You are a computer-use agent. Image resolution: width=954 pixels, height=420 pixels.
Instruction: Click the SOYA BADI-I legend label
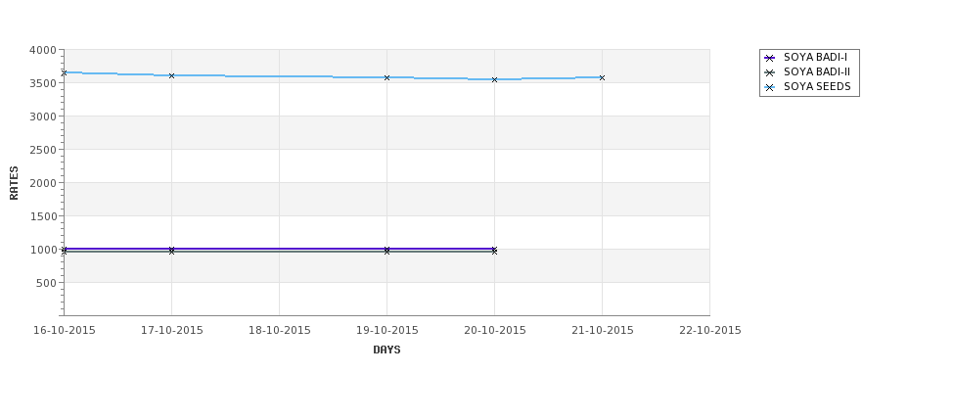click(x=815, y=58)
